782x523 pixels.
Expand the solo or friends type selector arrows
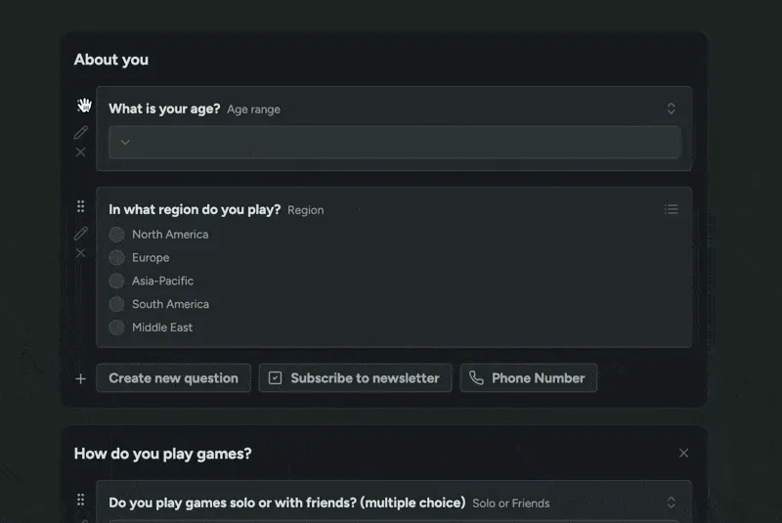click(672, 502)
